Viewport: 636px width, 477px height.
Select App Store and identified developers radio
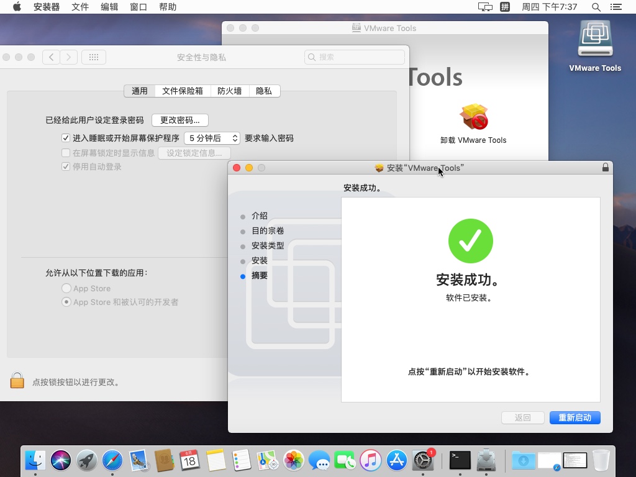click(66, 302)
